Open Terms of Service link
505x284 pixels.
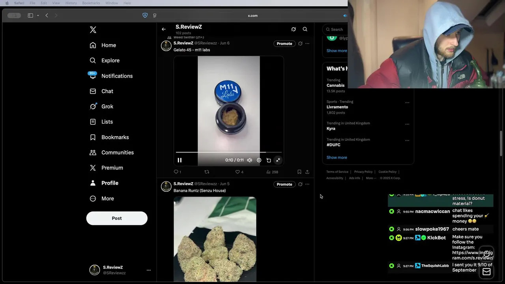(x=337, y=172)
